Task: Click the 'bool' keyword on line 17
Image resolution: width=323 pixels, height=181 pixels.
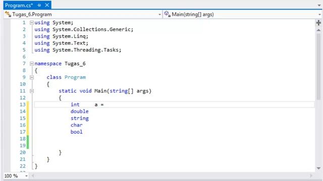Action: [x=76, y=132]
